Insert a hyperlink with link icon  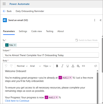tap(83, 66)
